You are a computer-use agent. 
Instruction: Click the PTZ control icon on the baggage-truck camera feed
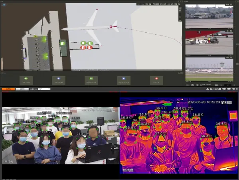227,31
